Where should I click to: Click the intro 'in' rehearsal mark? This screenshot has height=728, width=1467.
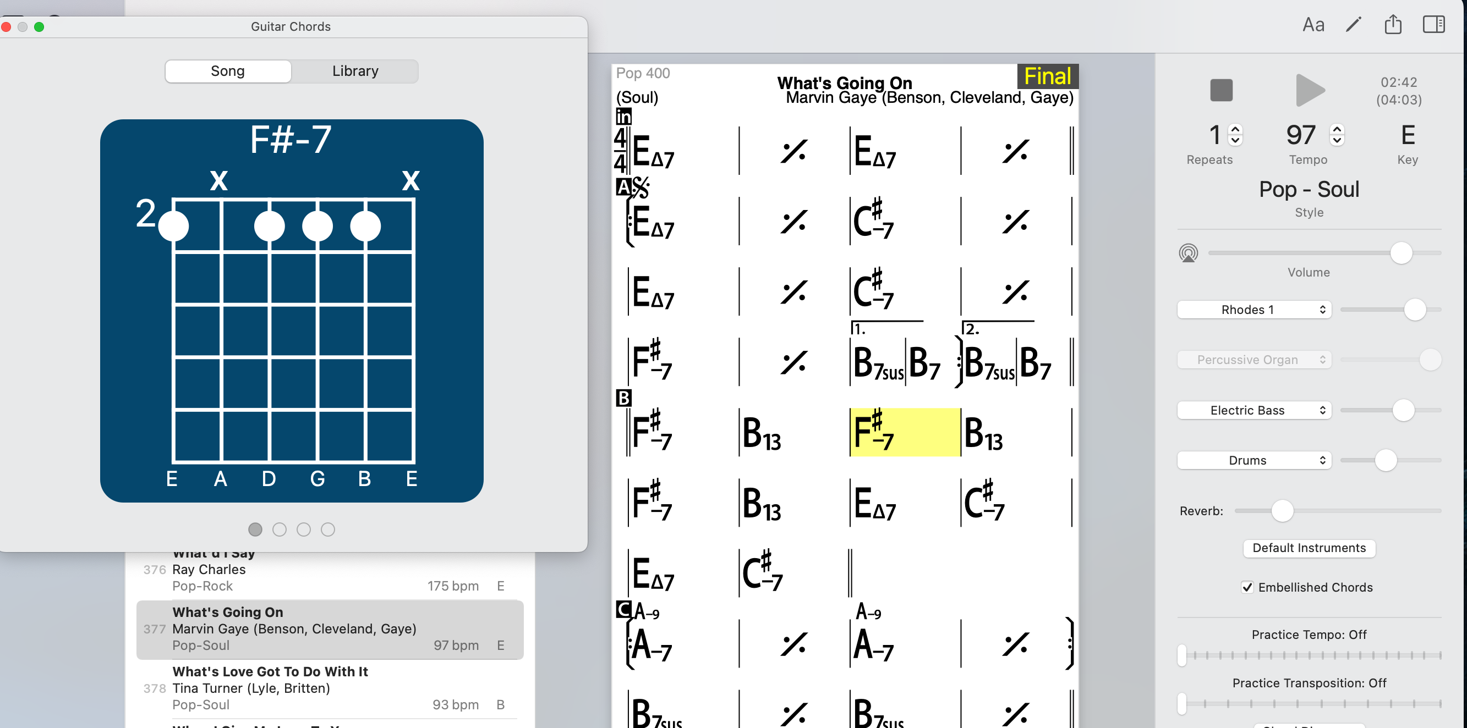coord(623,117)
